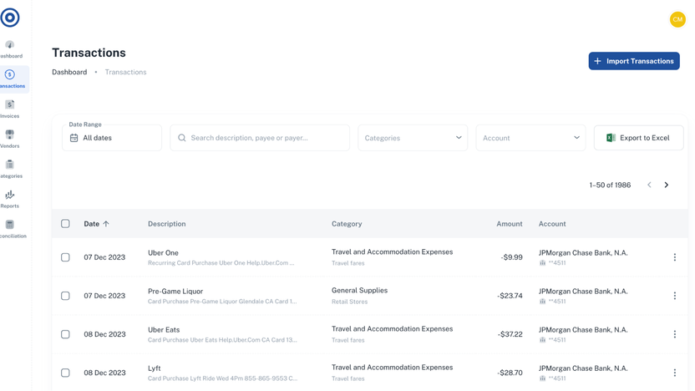
Task: Sort by the Account column header
Action: [552, 224]
